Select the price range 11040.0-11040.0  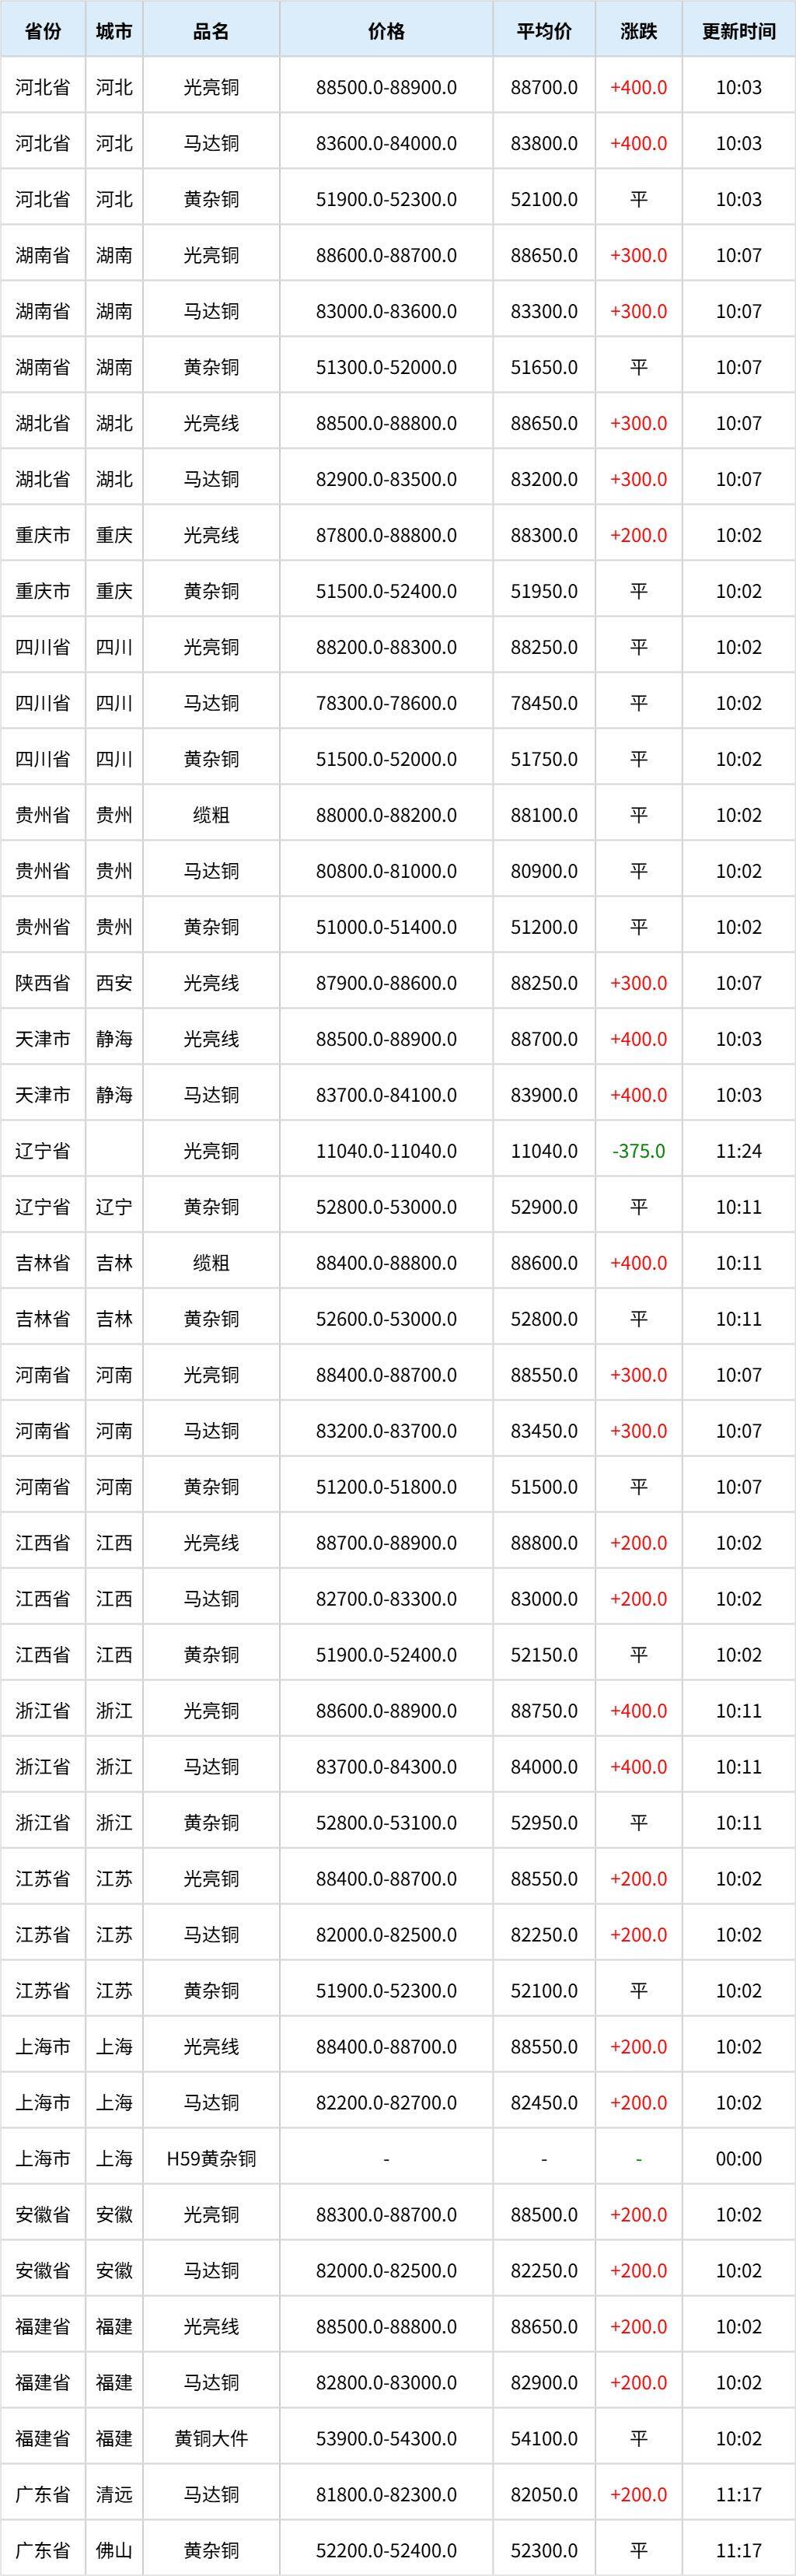386,1151
